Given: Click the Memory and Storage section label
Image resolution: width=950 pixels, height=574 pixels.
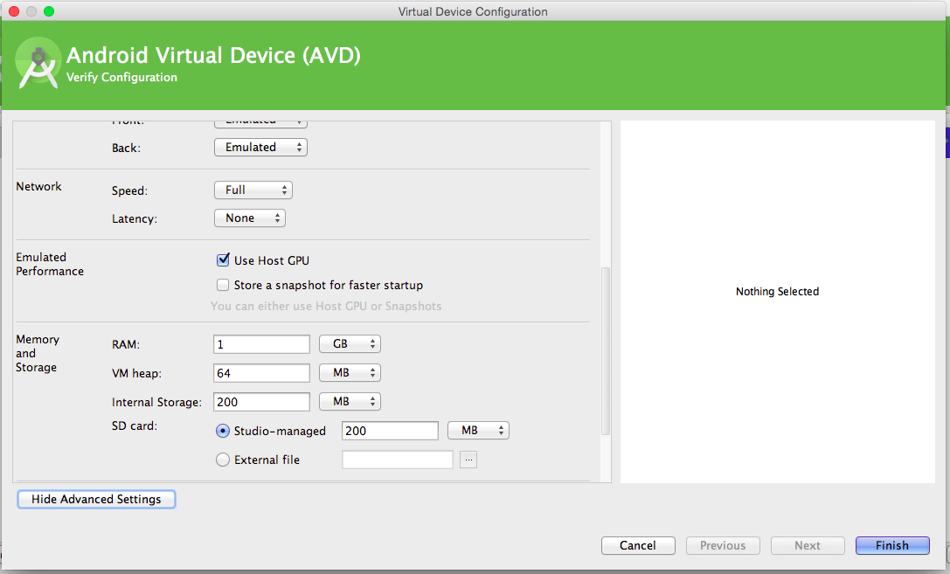Looking at the screenshot, I should [x=38, y=353].
